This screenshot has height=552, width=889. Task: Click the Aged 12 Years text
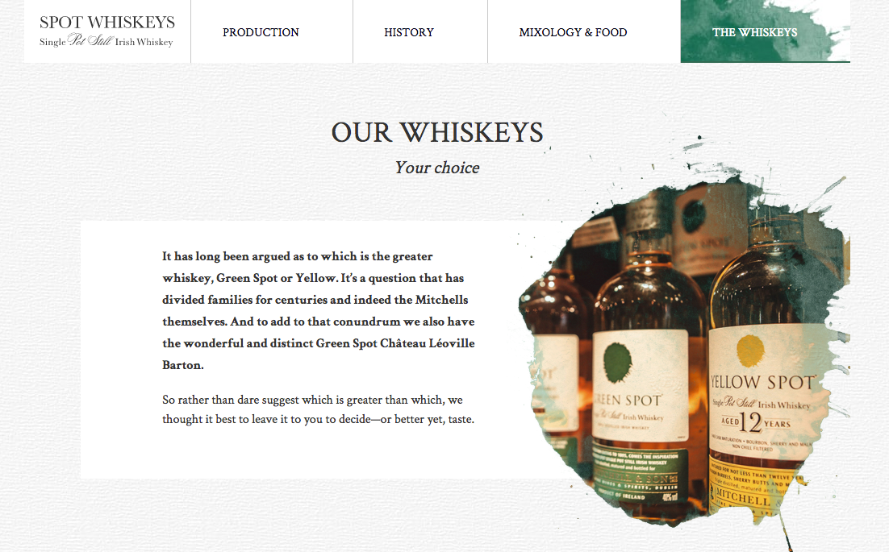(x=755, y=422)
